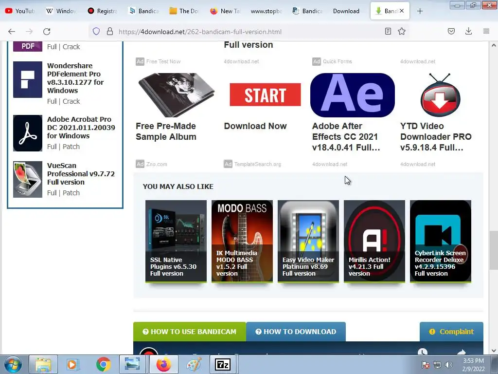498x374 pixels.
Task: Open Wondershare PDFelement Pro v8.3.10.1277 link
Action: (x=75, y=78)
